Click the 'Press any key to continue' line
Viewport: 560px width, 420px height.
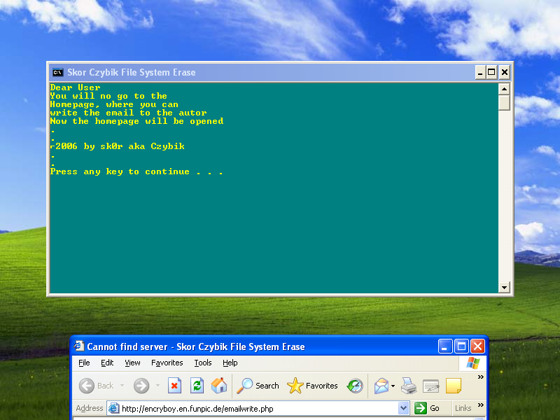[x=136, y=171]
